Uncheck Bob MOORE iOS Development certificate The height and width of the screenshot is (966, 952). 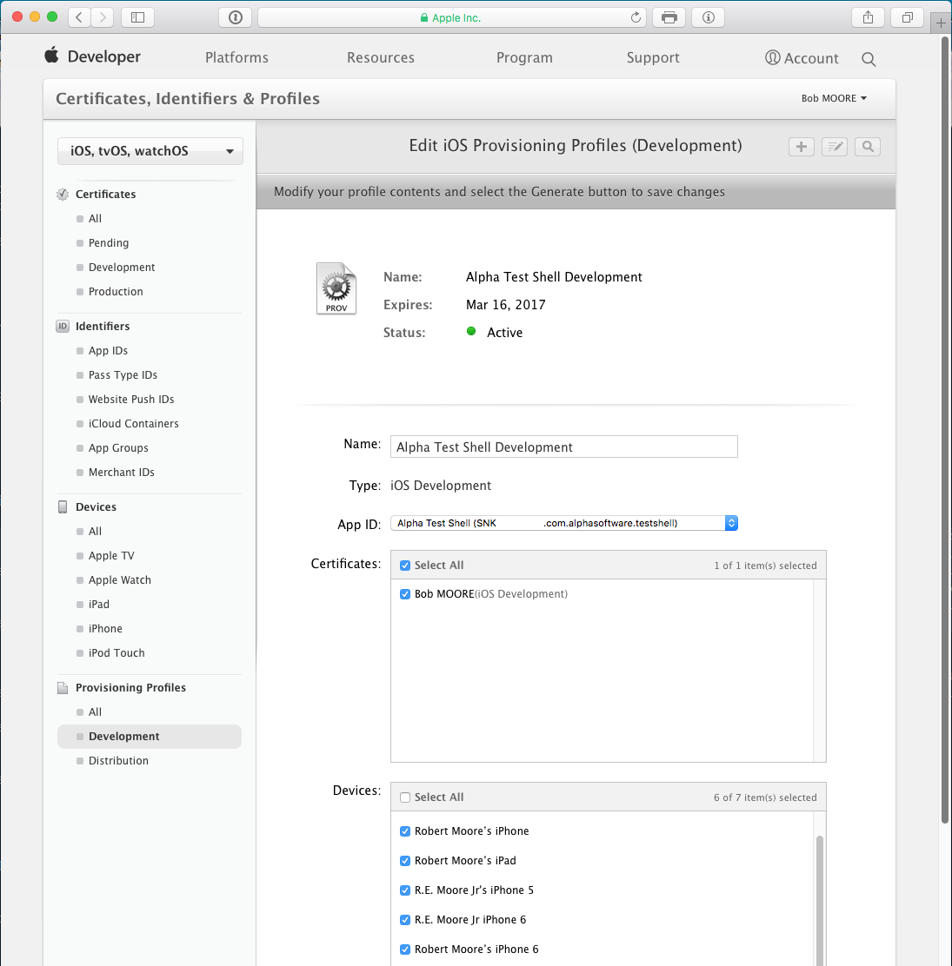(405, 594)
